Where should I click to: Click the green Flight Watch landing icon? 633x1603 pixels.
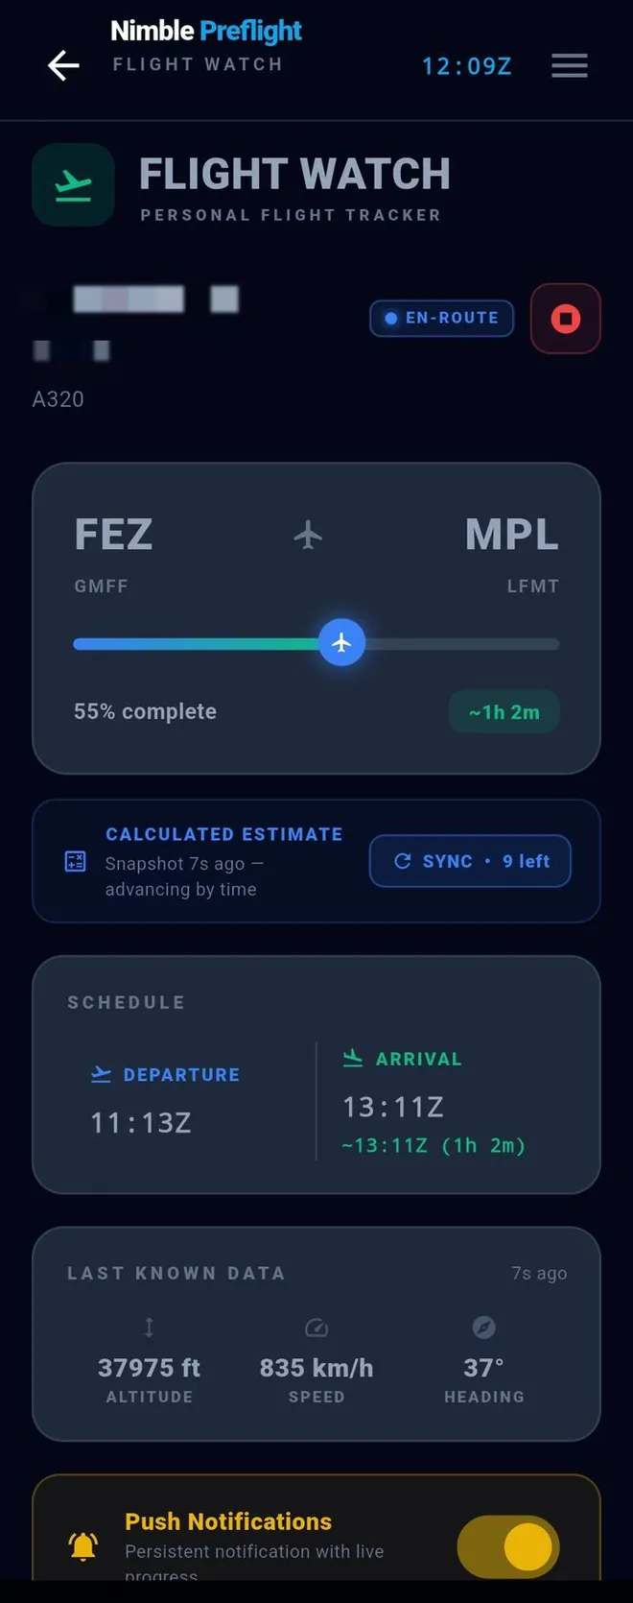coord(73,185)
